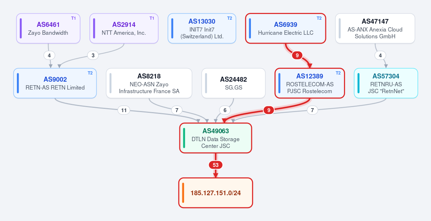Image resolution: width=431 pixels, height=221 pixels.
Task: Click the edge label 3 from AS2914
Action: [x=93, y=56]
